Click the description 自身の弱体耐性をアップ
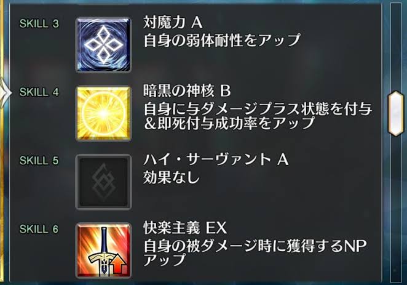The height and width of the screenshot is (285, 407). [222, 40]
